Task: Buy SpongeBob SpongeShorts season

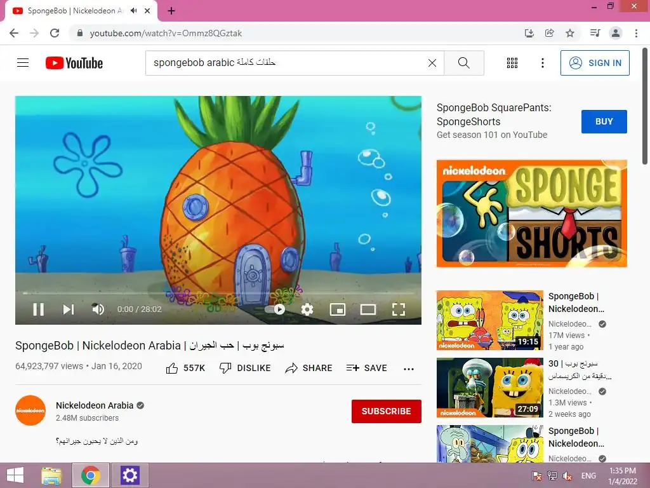Action: 604,121
